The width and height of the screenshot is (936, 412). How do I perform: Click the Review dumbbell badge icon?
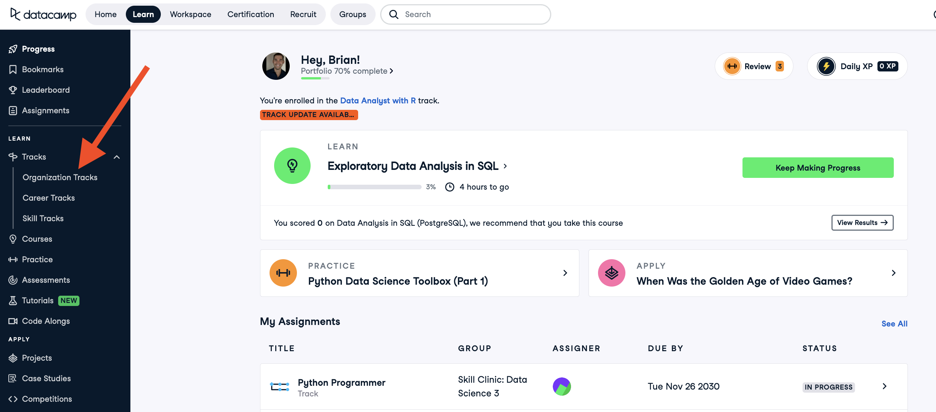732,67
